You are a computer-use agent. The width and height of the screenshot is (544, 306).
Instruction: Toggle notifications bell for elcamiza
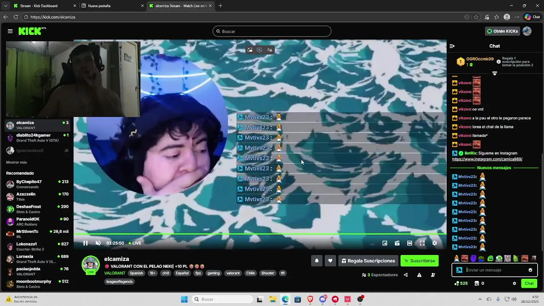317,261
